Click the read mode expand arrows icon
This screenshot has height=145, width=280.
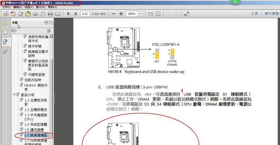[x=187, y=14]
